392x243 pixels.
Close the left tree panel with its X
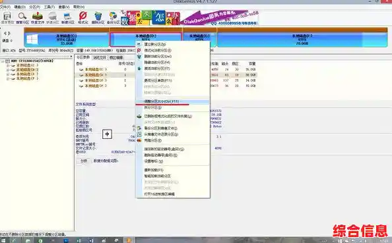point(71,57)
